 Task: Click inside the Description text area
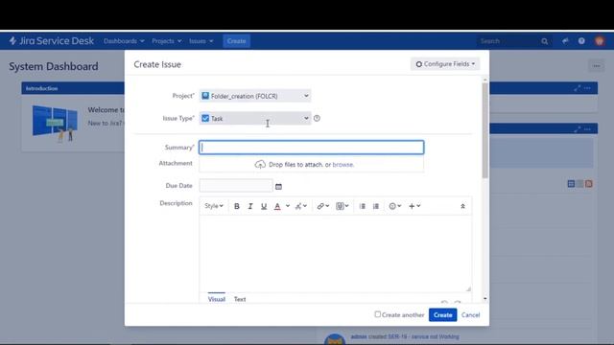(x=336, y=253)
